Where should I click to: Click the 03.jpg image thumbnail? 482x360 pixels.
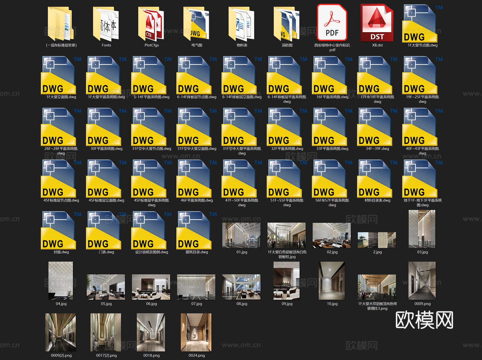[x=422, y=229]
